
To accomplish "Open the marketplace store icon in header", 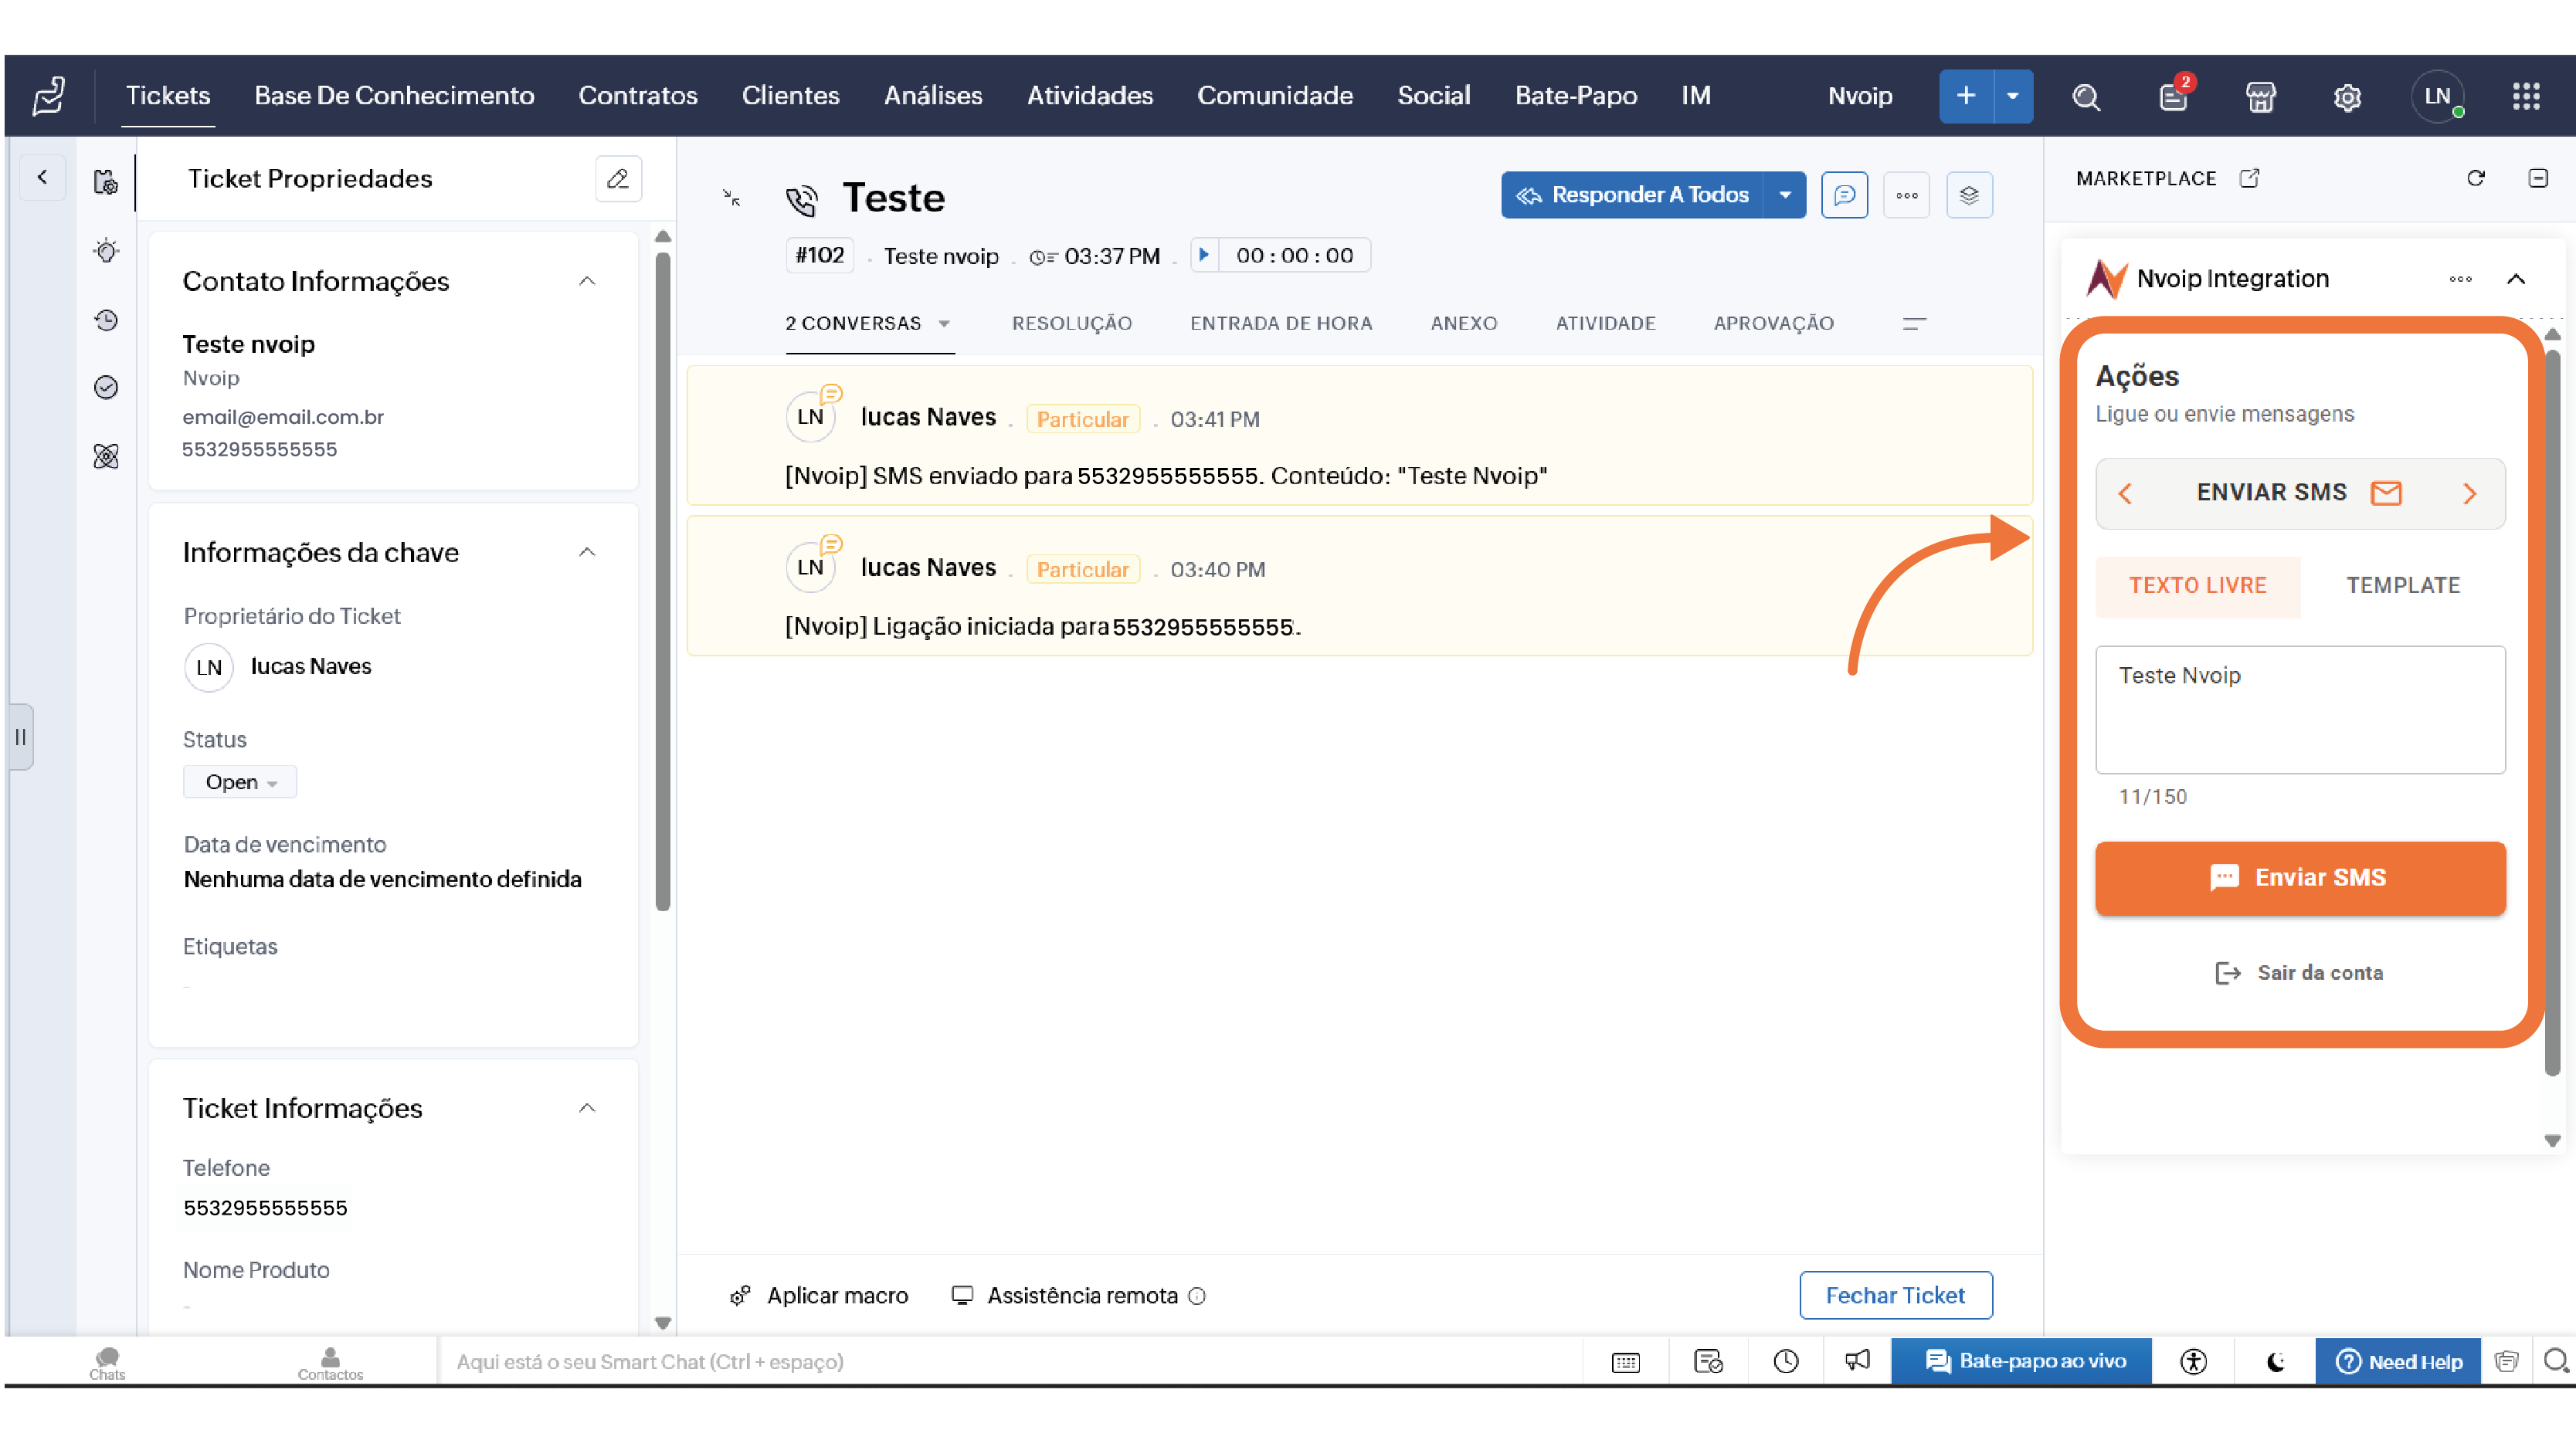I will (2260, 97).
